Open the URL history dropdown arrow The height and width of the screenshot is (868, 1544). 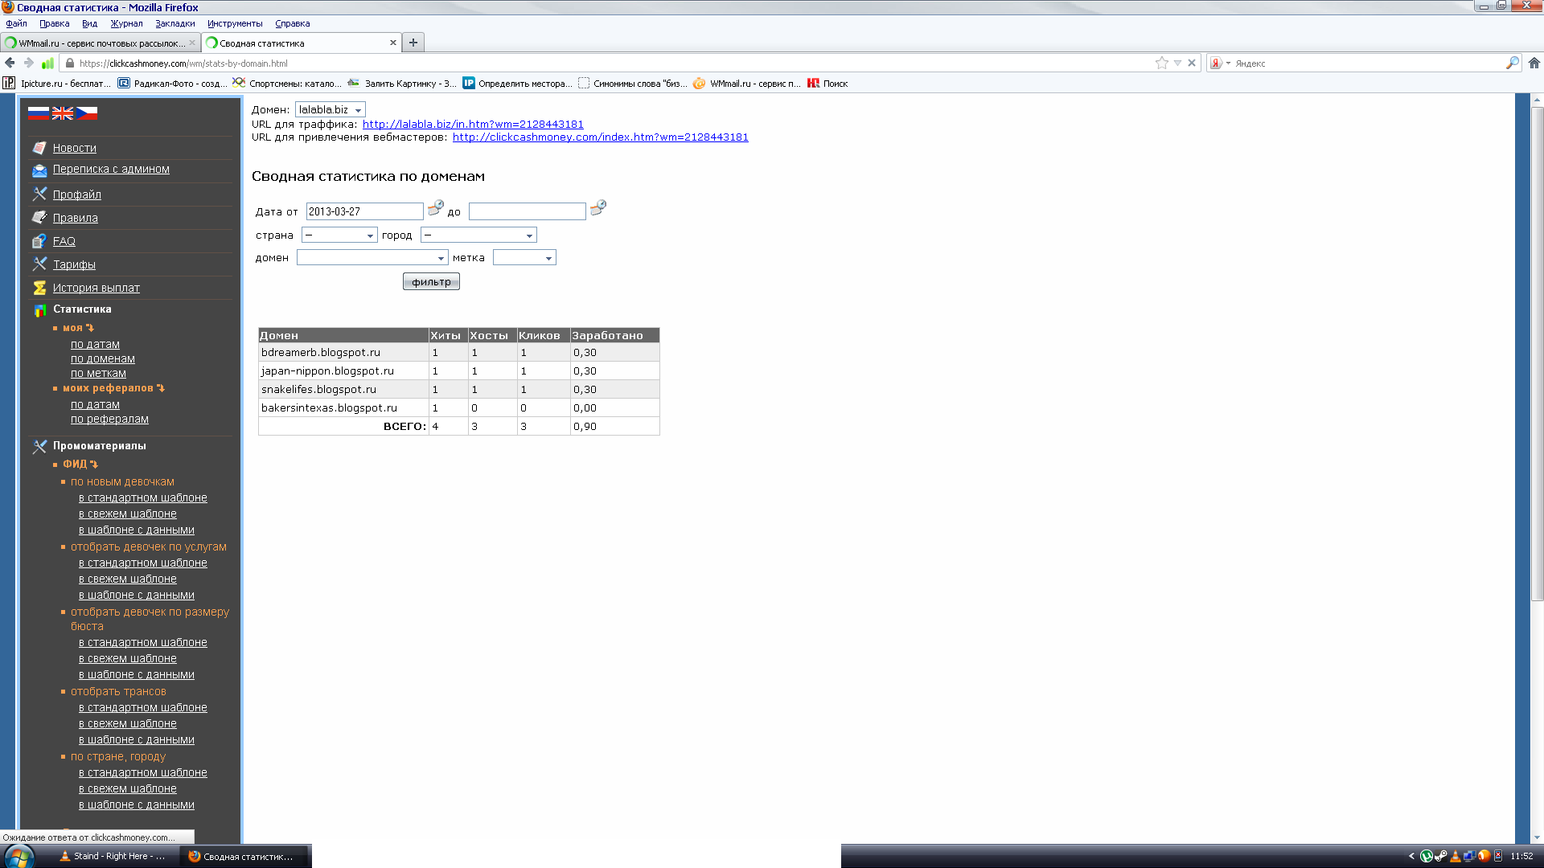coord(1177,63)
